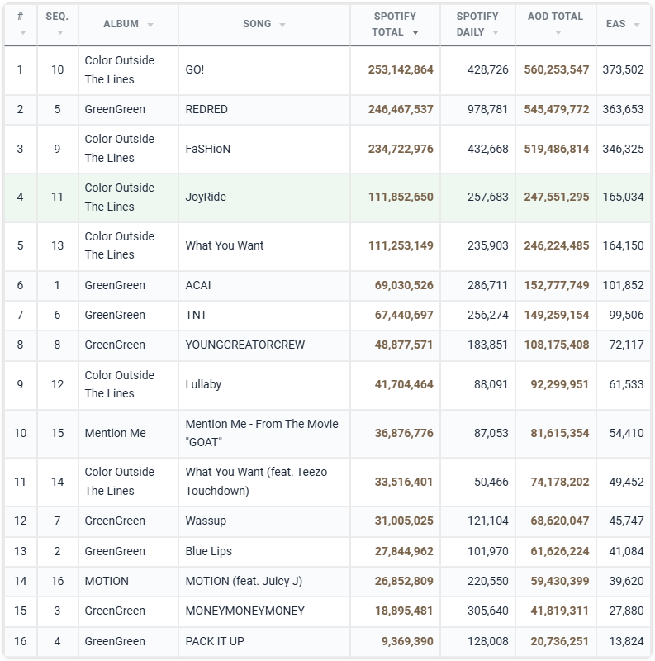
Task: Select the song ACAI
Action: pos(198,285)
